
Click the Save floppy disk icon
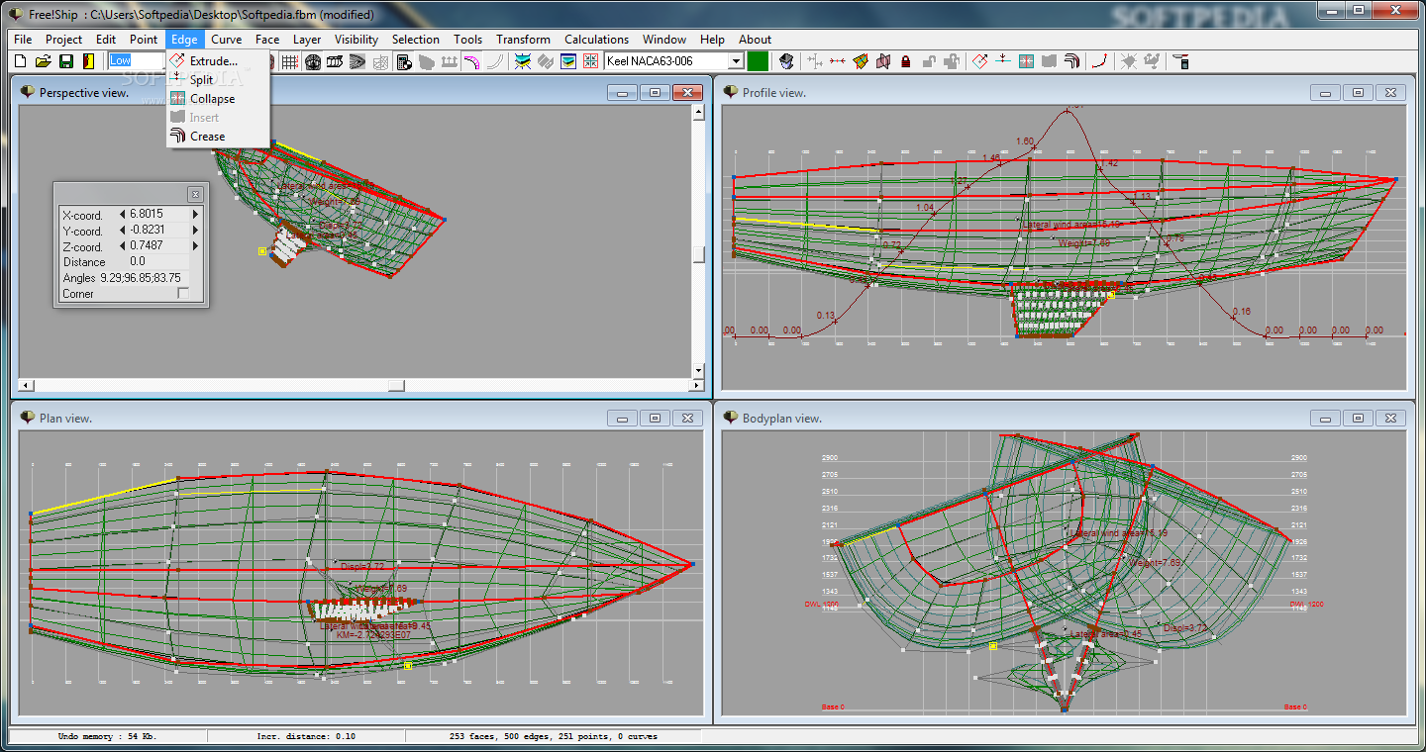point(65,61)
